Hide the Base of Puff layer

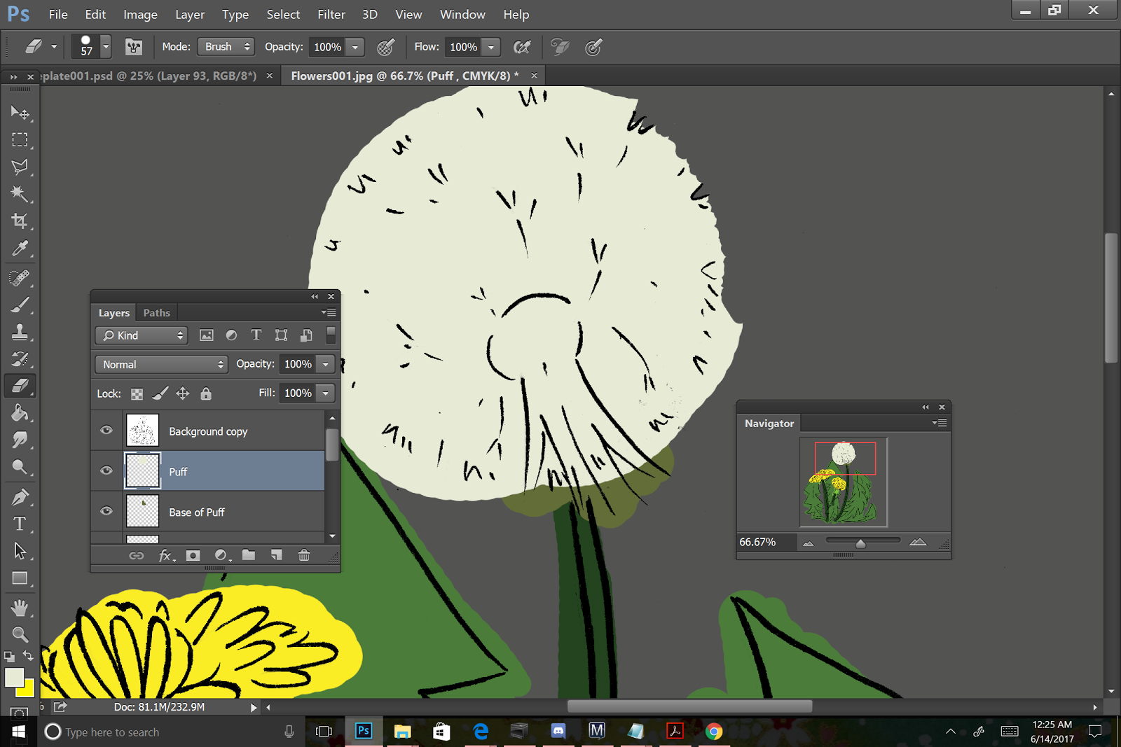click(x=106, y=511)
